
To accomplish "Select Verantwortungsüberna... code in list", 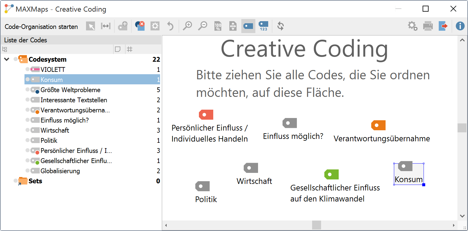I will pos(75,110).
